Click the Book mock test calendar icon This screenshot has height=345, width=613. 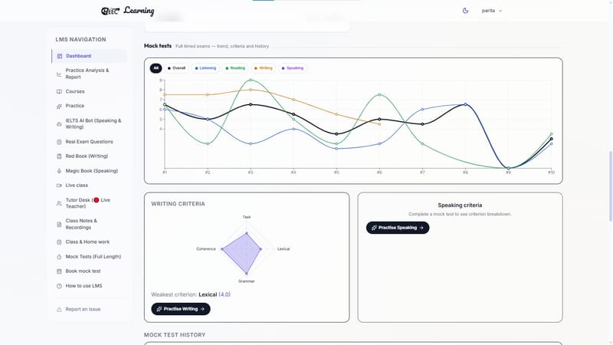(x=59, y=271)
